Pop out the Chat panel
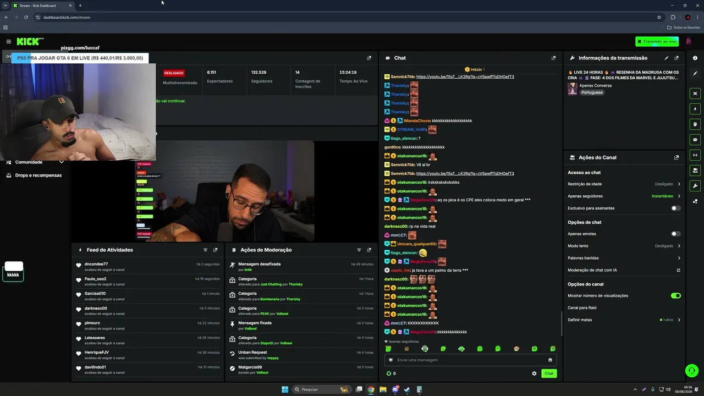 pos(553,58)
